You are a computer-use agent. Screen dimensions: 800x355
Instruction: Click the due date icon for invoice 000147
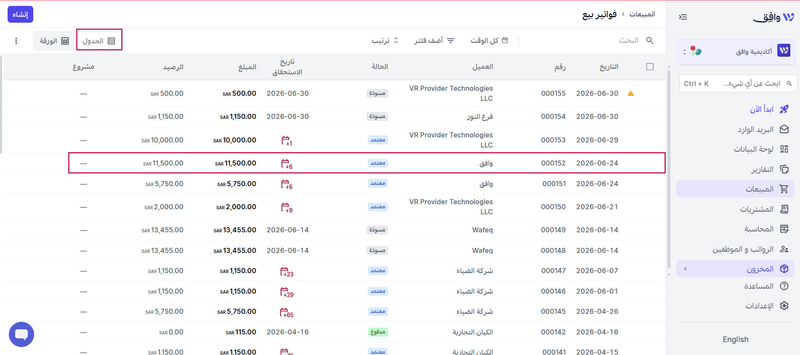[x=287, y=271]
